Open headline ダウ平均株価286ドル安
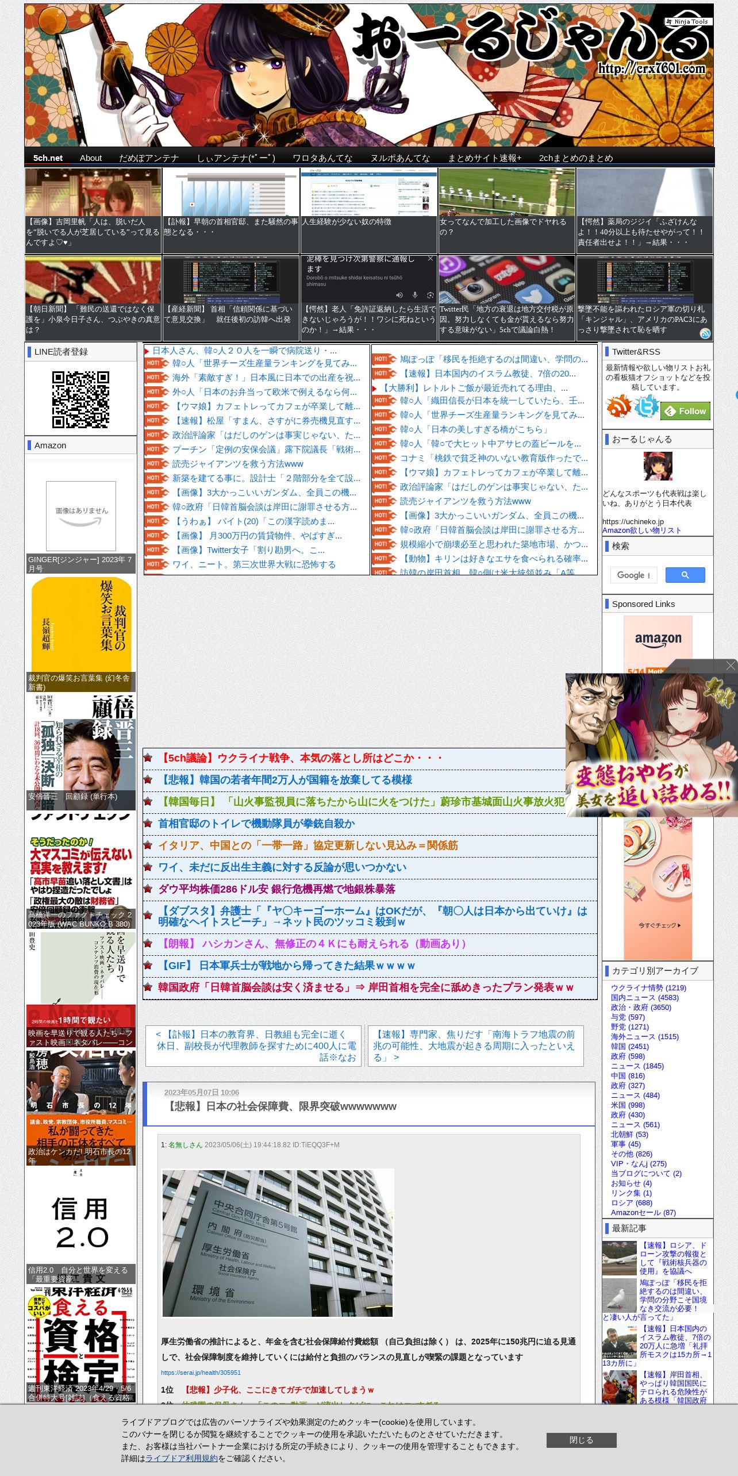The width and height of the screenshot is (738, 1476). (x=277, y=889)
